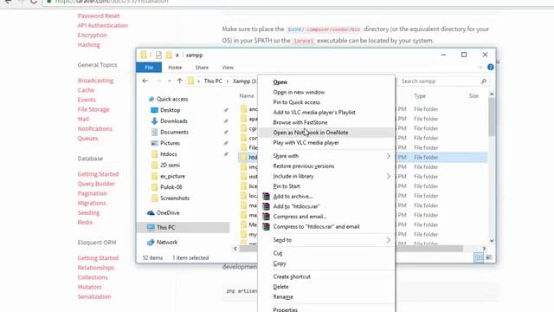Choose Copy in the context menu
Image resolution: width=554 pixels, height=312 pixels.
pos(279,263)
